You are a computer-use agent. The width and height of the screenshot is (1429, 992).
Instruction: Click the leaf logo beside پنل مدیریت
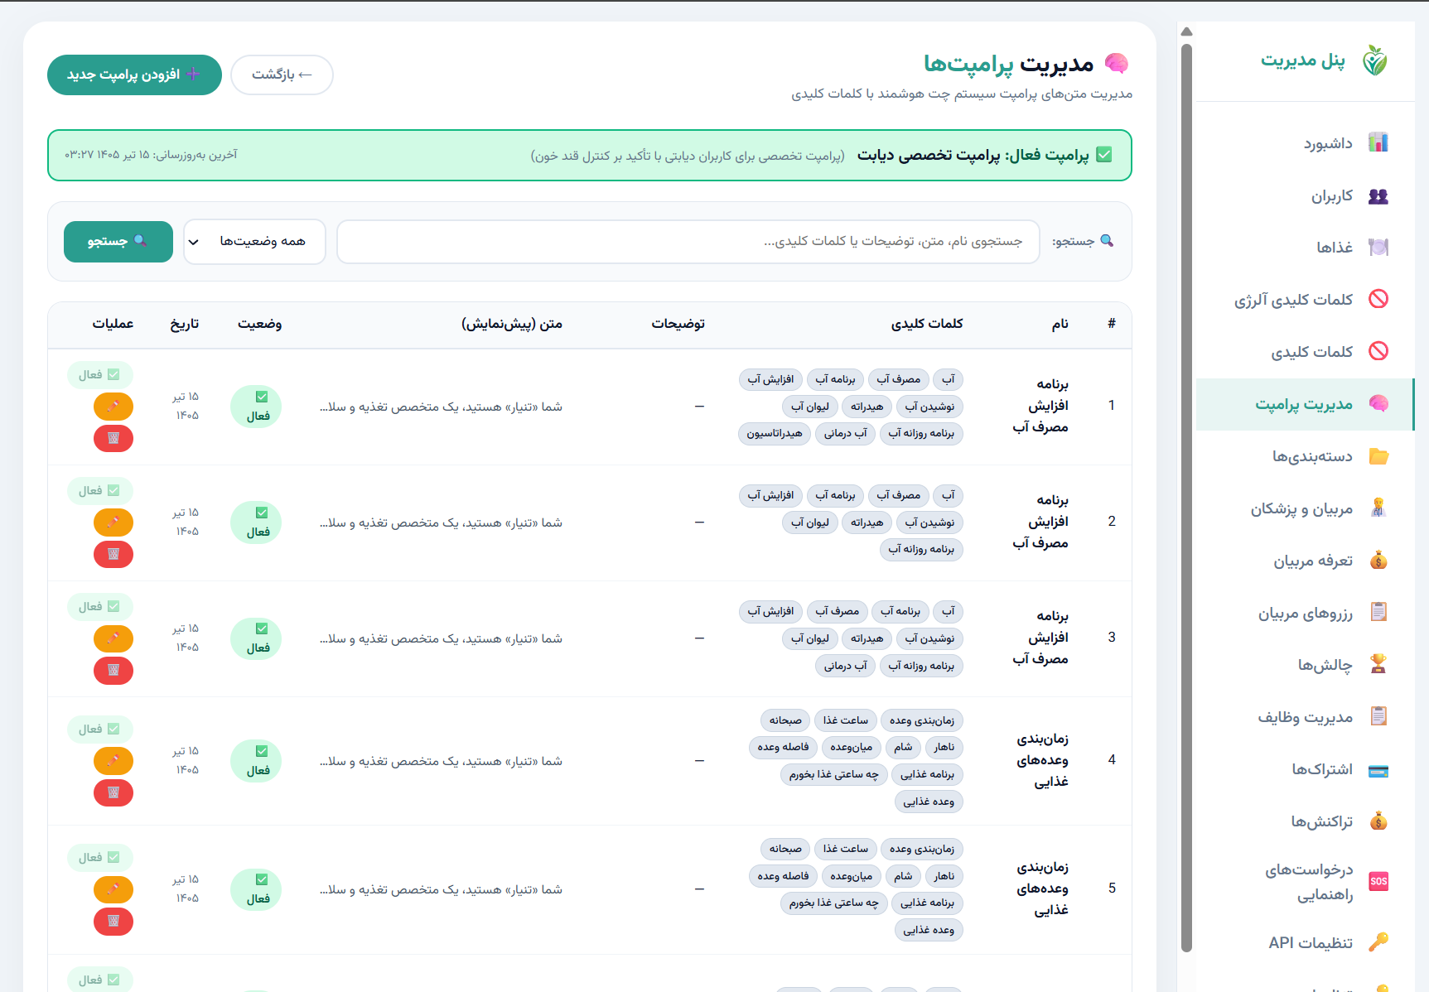point(1375,60)
